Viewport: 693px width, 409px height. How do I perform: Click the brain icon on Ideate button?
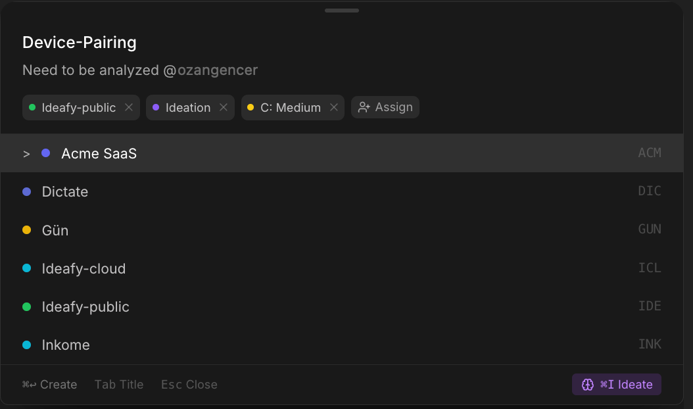tap(588, 385)
